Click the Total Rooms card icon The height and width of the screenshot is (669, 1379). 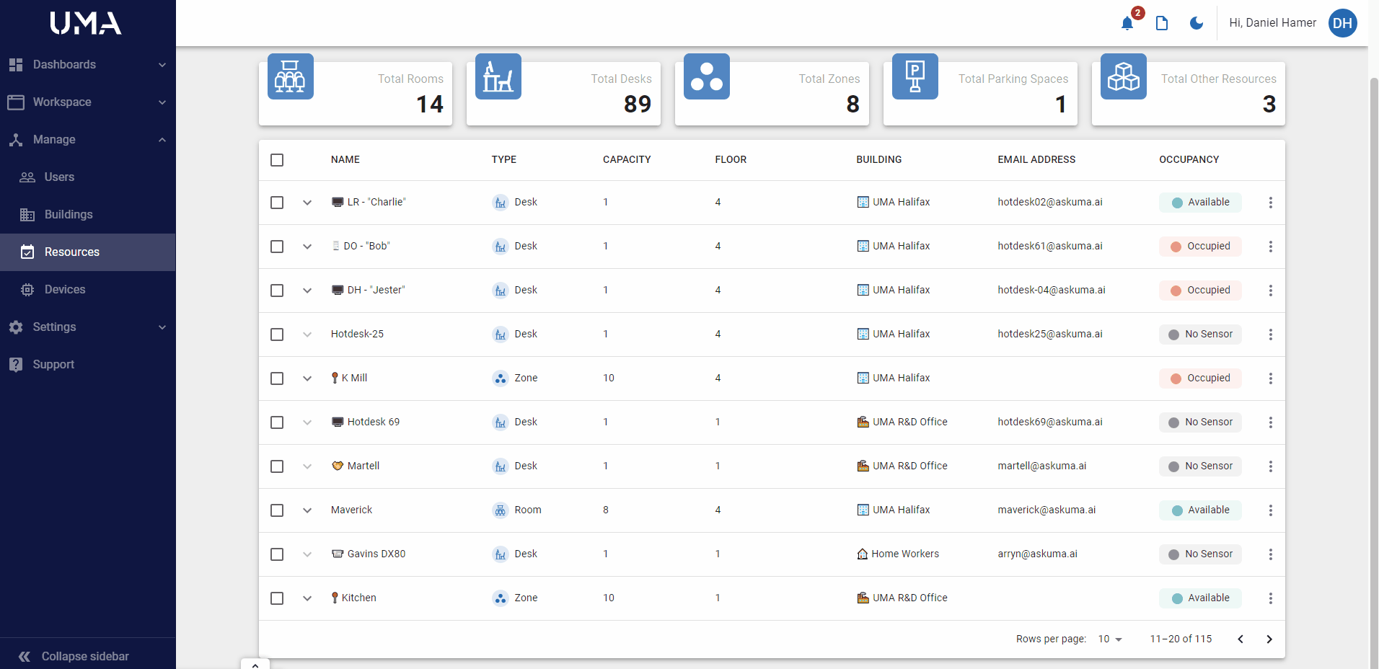pos(291,76)
